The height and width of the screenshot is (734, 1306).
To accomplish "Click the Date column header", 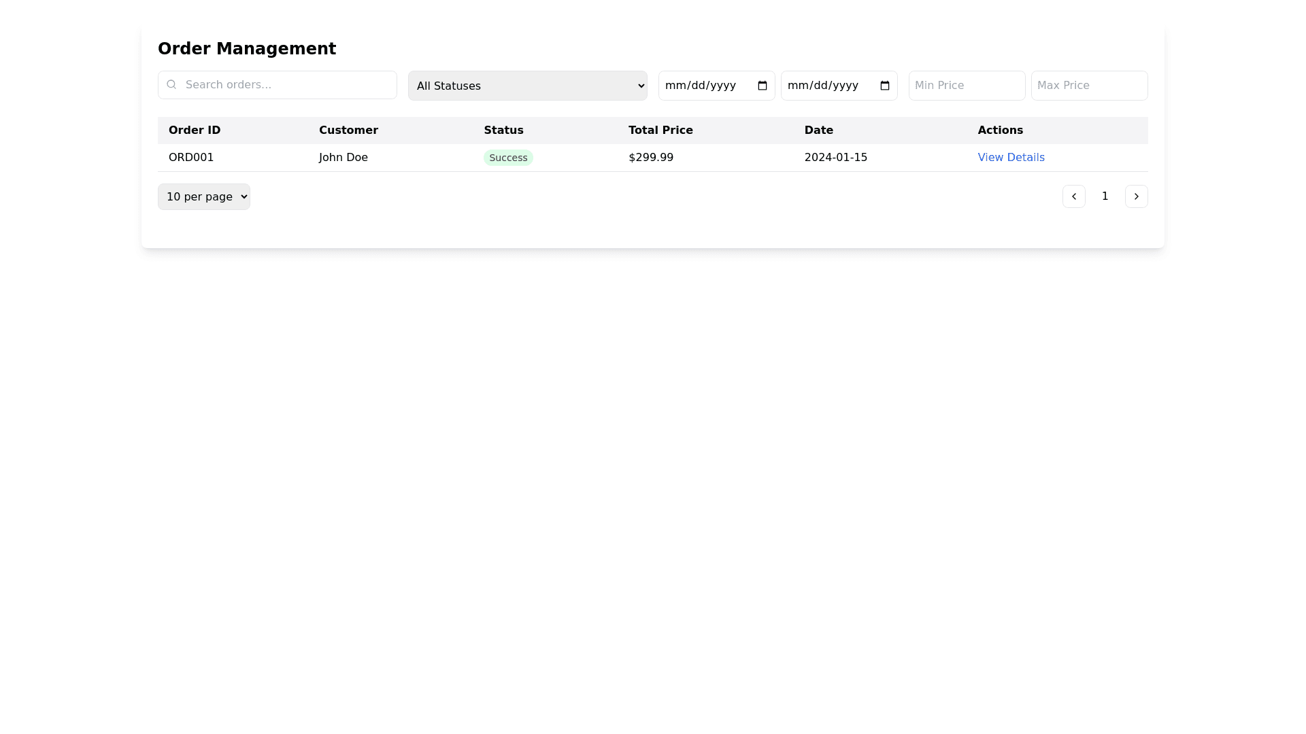I will 818,130.
